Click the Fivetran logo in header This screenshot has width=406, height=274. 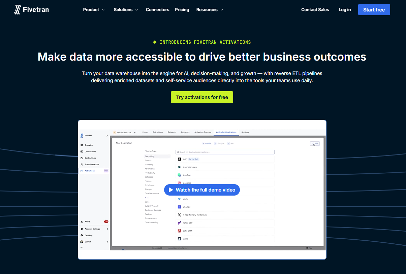point(31,9)
